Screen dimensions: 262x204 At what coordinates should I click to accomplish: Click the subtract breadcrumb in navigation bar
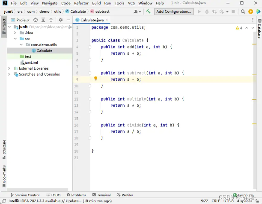click(100, 12)
